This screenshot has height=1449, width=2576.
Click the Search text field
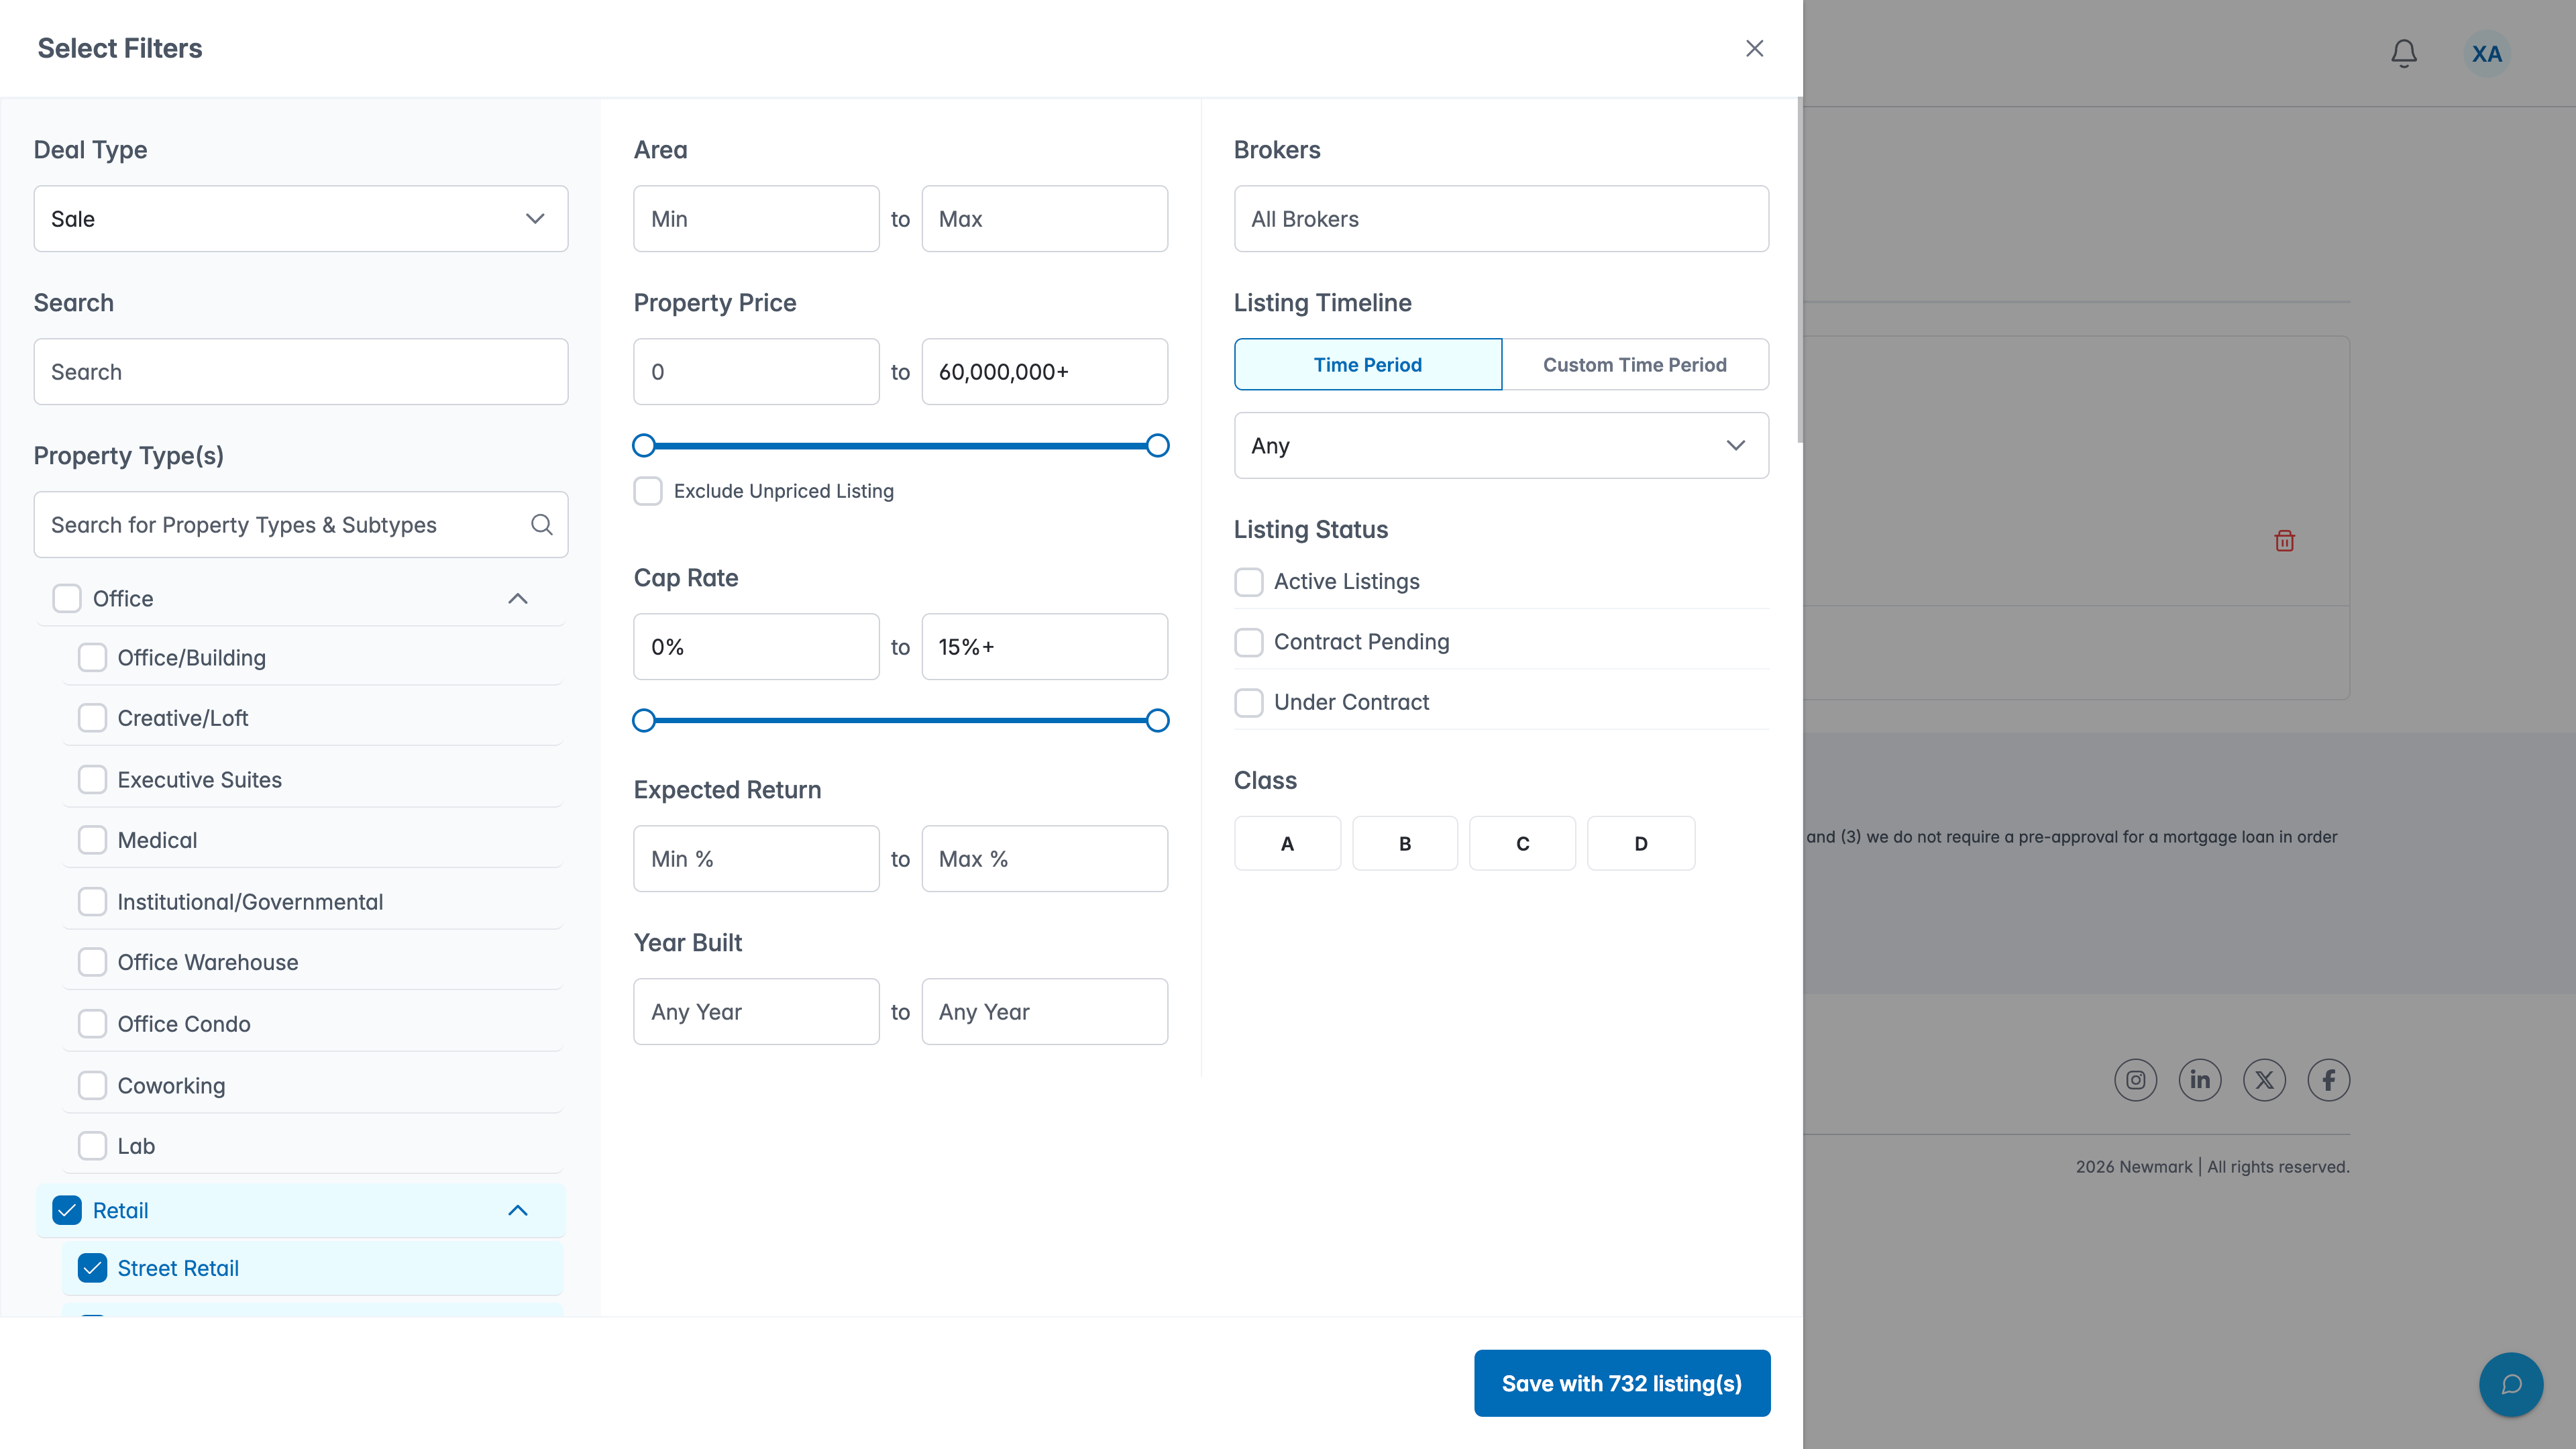pos(301,371)
